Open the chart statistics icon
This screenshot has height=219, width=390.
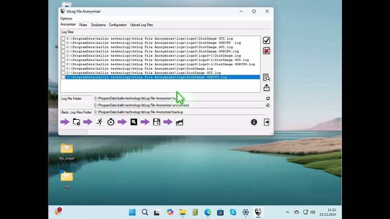(179, 122)
